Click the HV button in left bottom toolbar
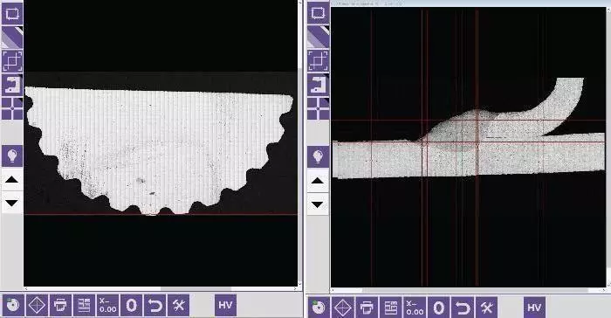Viewport: 611px width, 318px height. pos(225,305)
